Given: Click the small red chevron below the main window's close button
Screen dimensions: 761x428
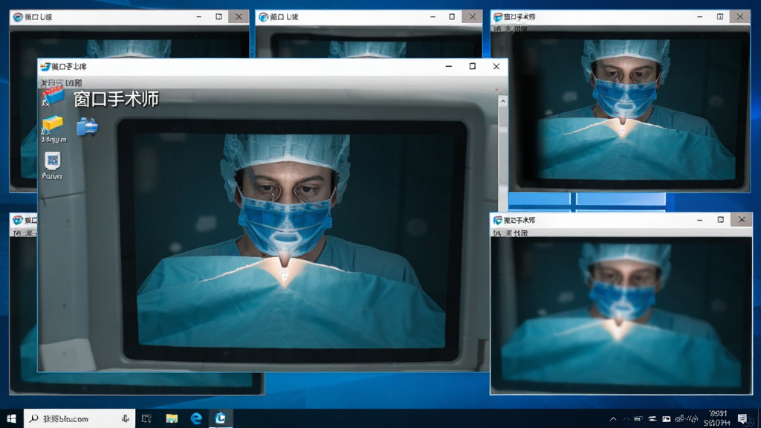Looking at the screenshot, I should click(496, 89).
